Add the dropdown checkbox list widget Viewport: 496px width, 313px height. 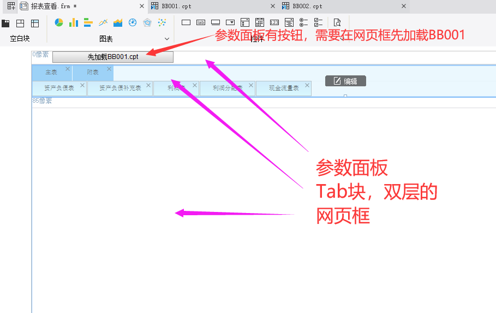tap(245, 22)
